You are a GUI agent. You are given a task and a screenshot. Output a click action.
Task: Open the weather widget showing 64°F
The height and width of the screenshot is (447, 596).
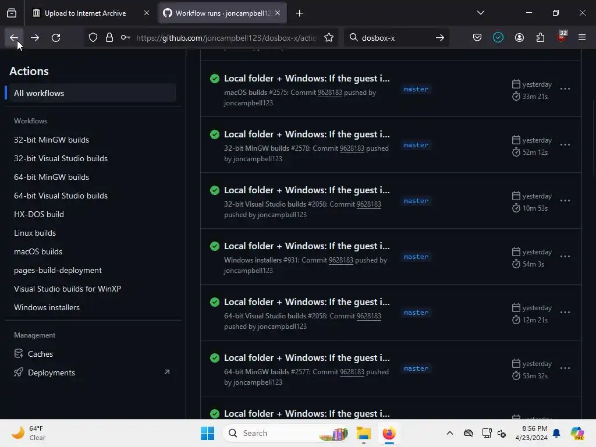pyautogui.click(x=29, y=433)
